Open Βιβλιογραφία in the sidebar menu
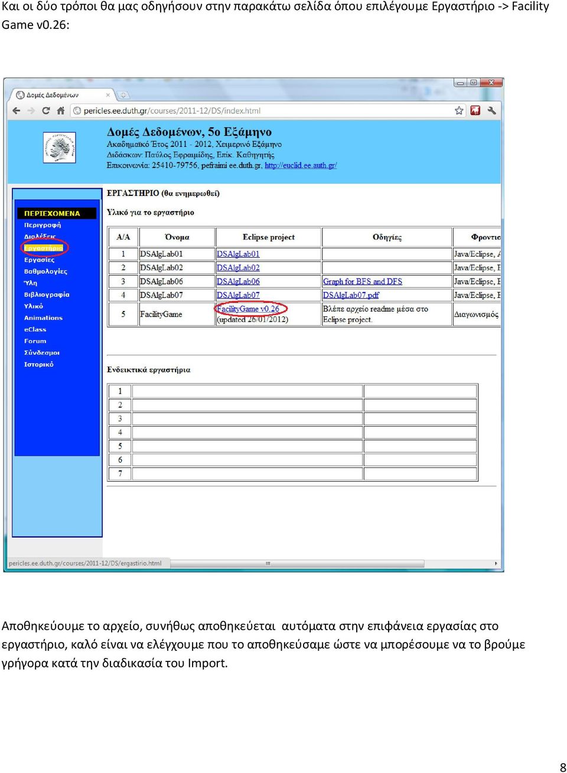The width and height of the screenshot is (567, 773). (47, 294)
